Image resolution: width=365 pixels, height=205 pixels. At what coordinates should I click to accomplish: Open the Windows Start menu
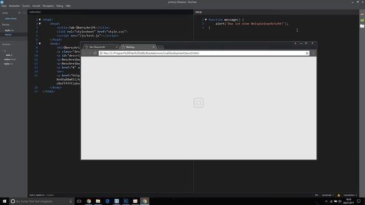click(x=5, y=201)
